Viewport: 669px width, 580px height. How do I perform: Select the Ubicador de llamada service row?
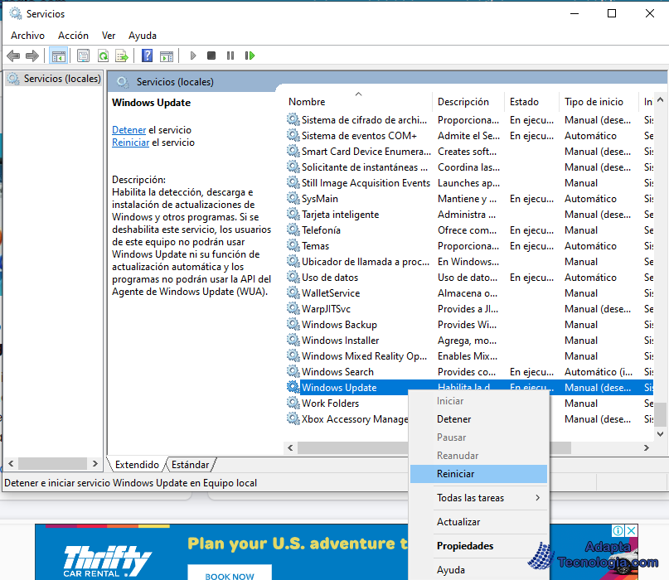(469, 262)
